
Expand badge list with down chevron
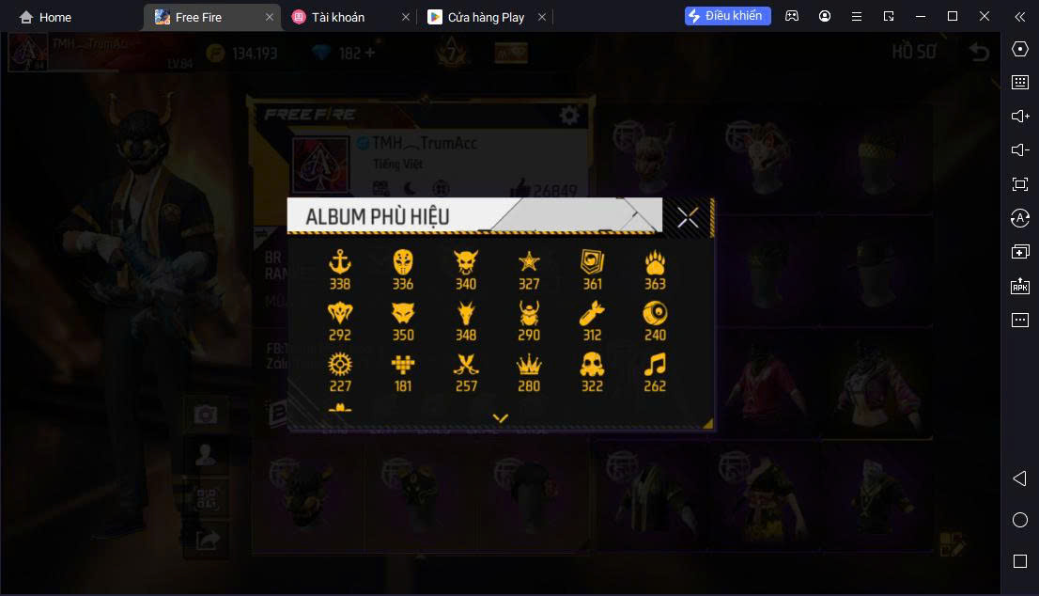tap(501, 418)
